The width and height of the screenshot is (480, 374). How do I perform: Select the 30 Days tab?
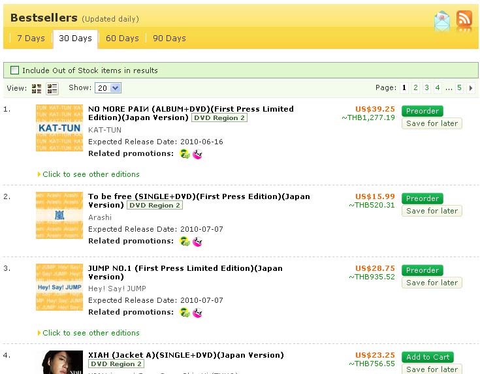(75, 39)
